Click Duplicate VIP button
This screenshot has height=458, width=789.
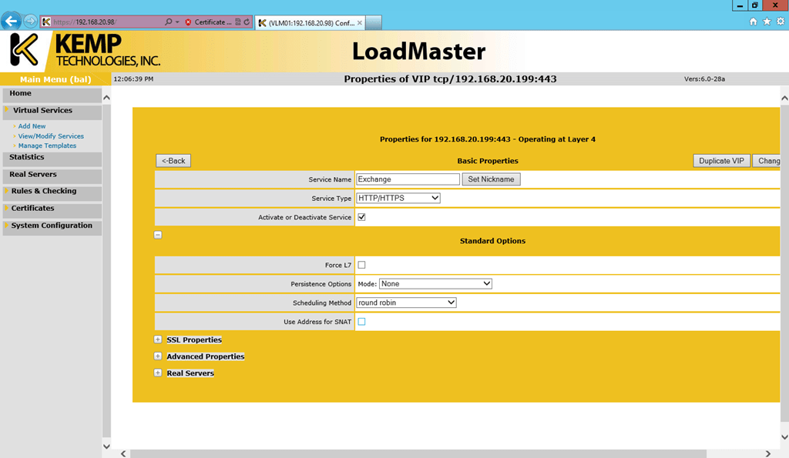click(721, 161)
